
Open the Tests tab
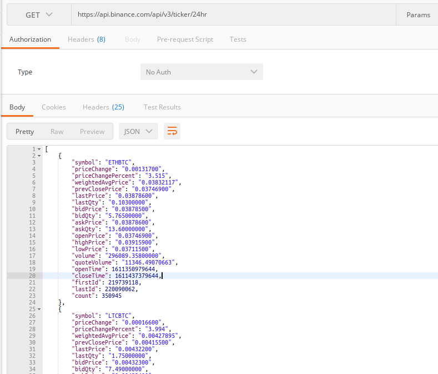pyautogui.click(x=238, y=39)
